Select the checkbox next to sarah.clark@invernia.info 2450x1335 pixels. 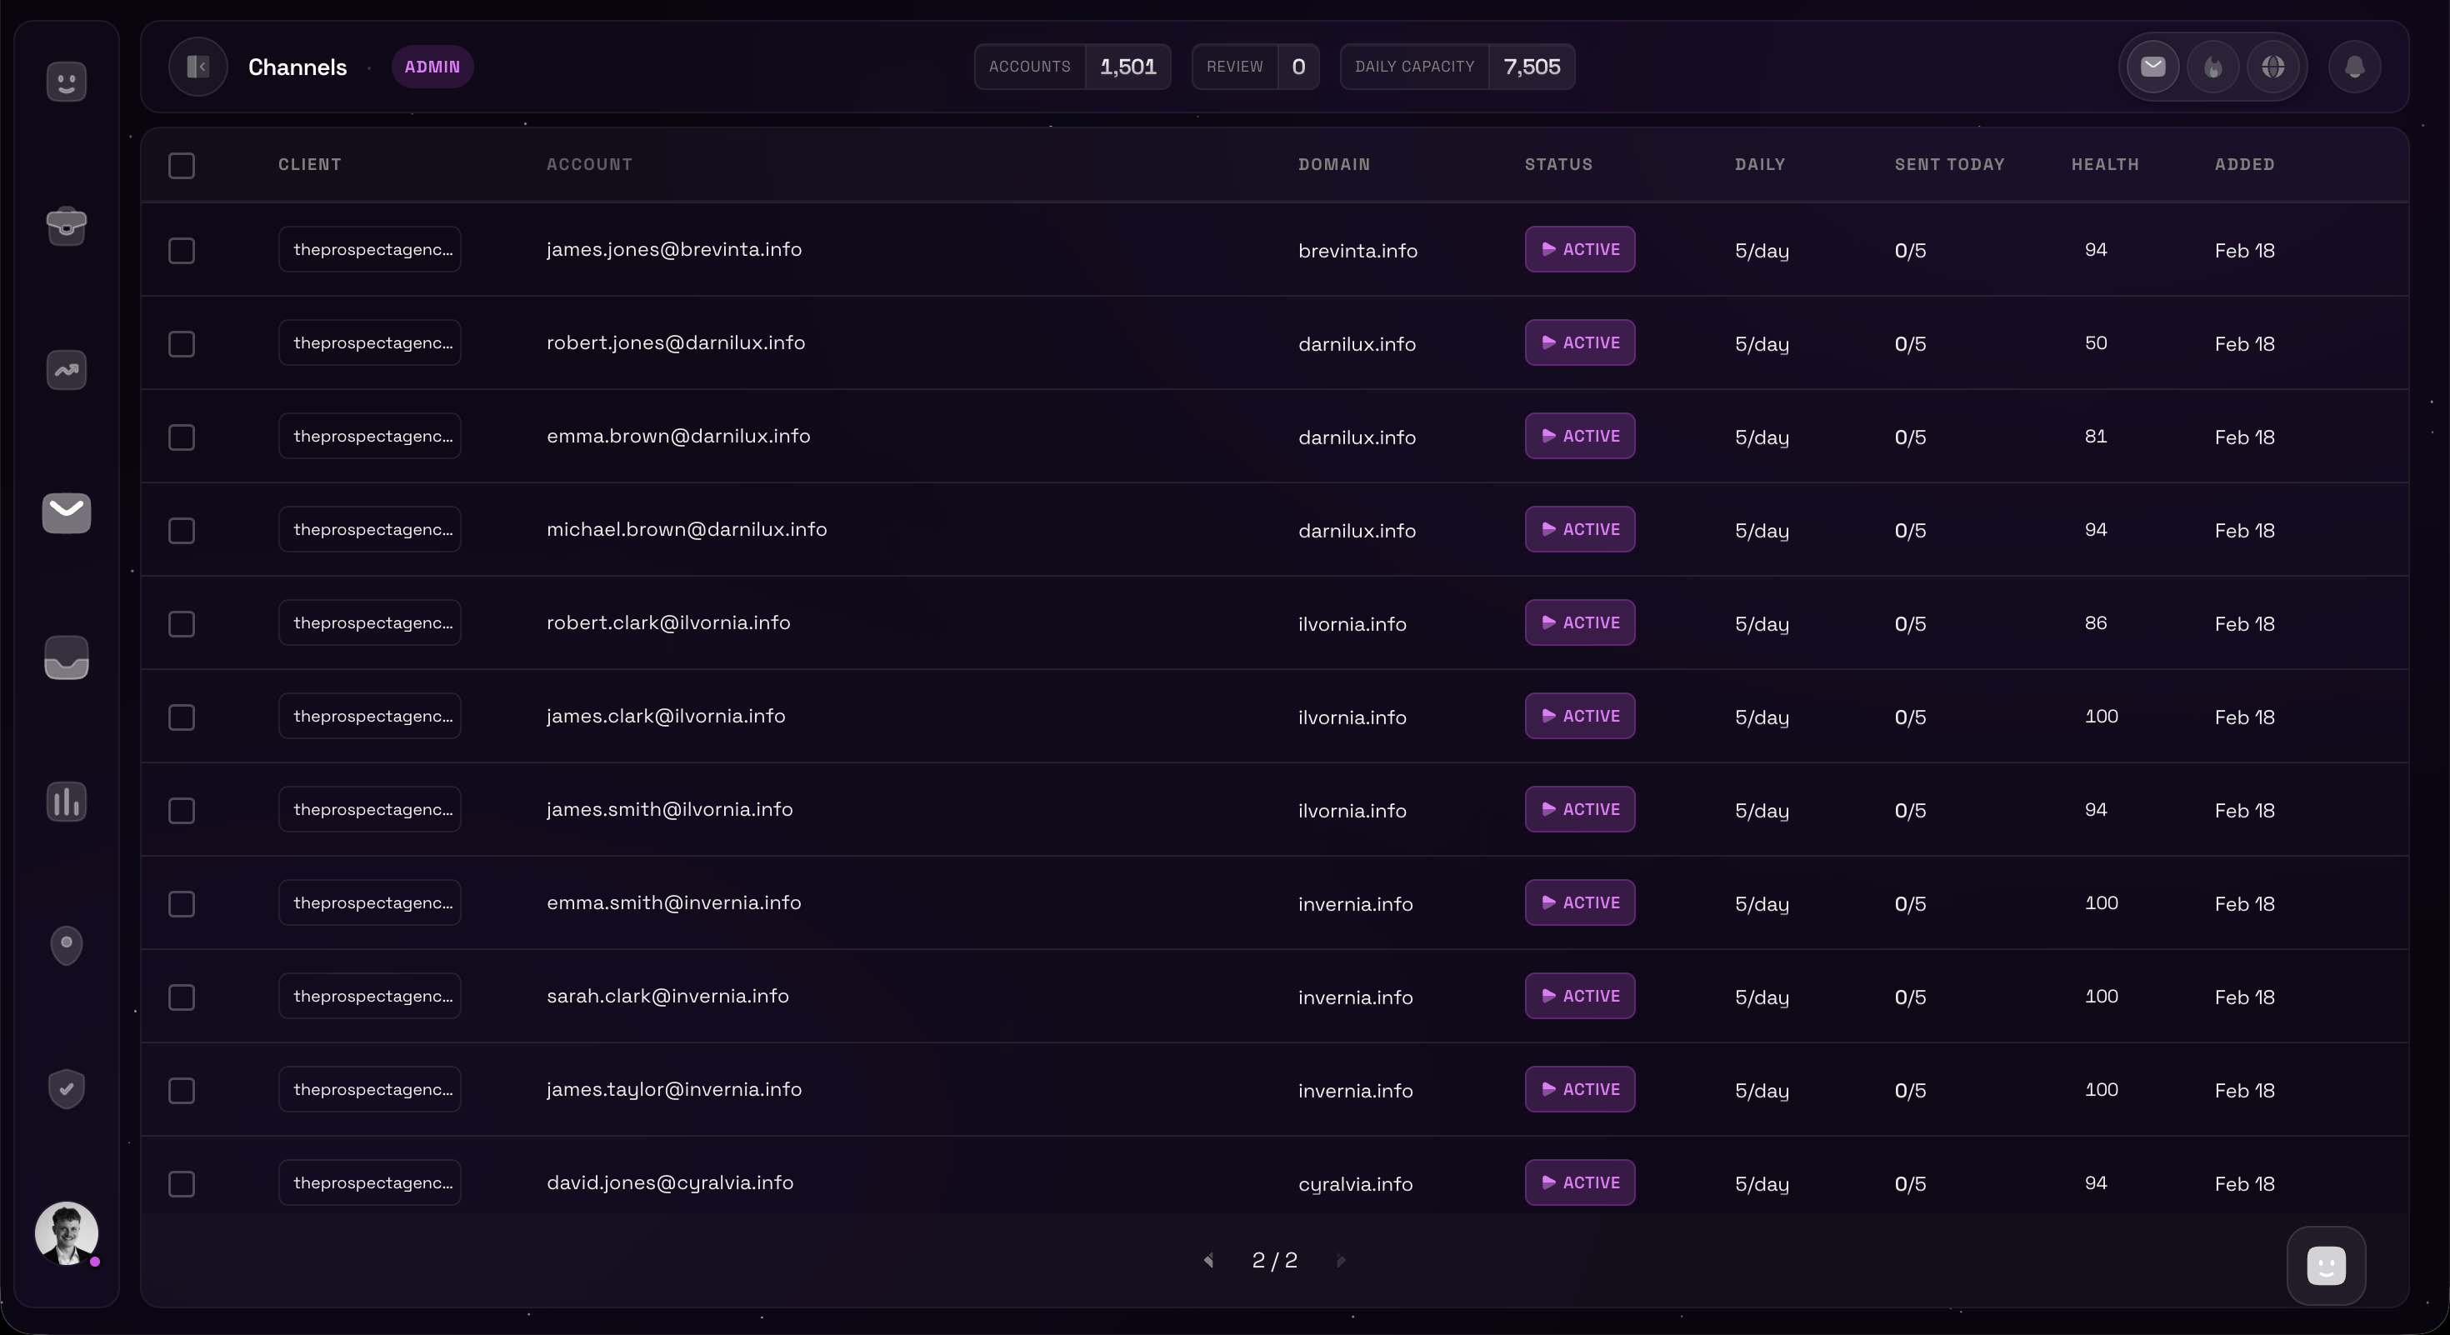[x=182, y=997]
